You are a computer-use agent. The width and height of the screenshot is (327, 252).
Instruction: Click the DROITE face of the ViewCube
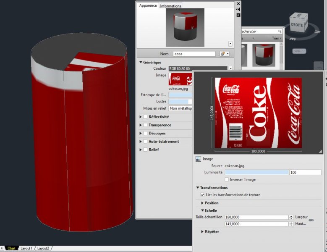296,25
